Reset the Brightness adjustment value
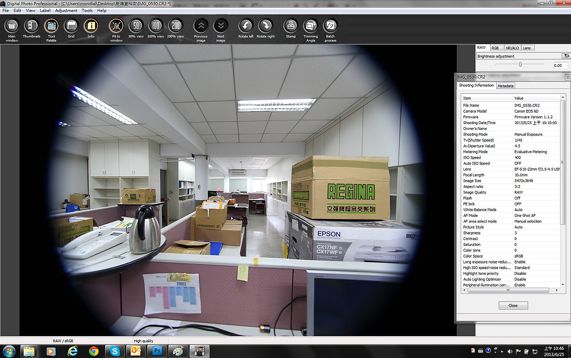 click(565, 56)
